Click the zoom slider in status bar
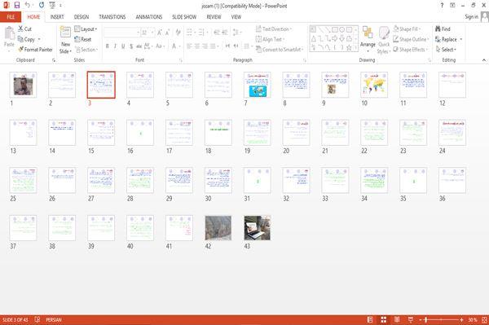 [441, 319]
